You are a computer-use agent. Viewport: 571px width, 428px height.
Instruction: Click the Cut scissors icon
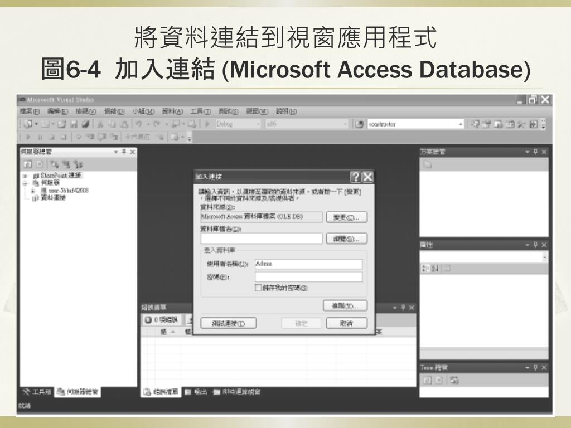point(100,124)
